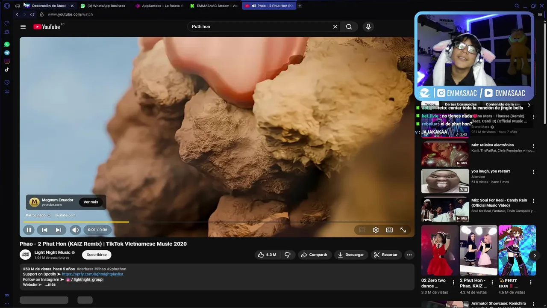The height and width of the screenshot is (308, 547).
Task: Open the Light Night Music channel avatar
Action: [x=26, y=255]
